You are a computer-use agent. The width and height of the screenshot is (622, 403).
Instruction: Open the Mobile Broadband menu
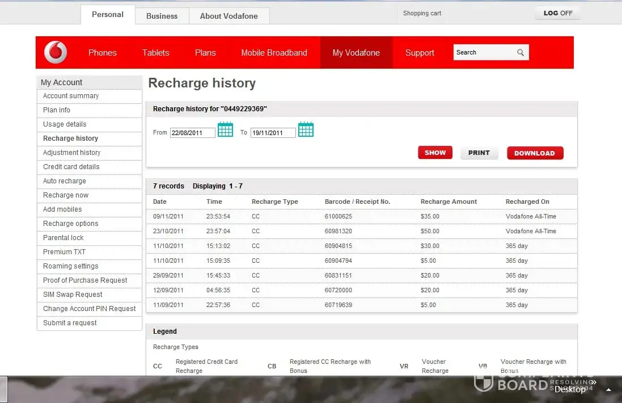tap(274, 53)
